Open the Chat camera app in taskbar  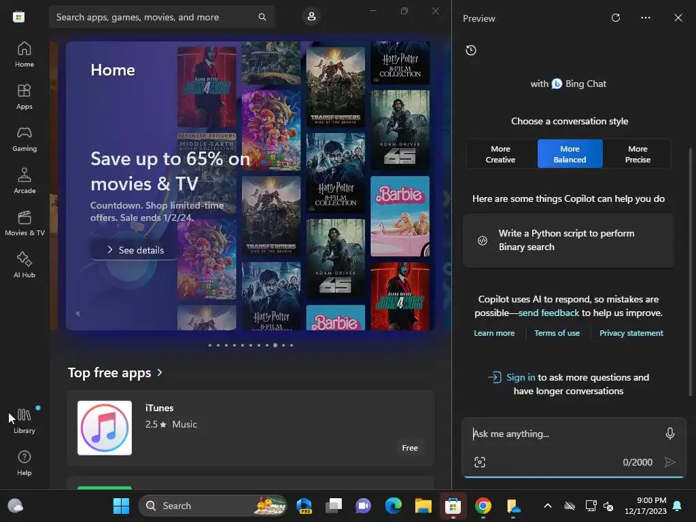364,506
